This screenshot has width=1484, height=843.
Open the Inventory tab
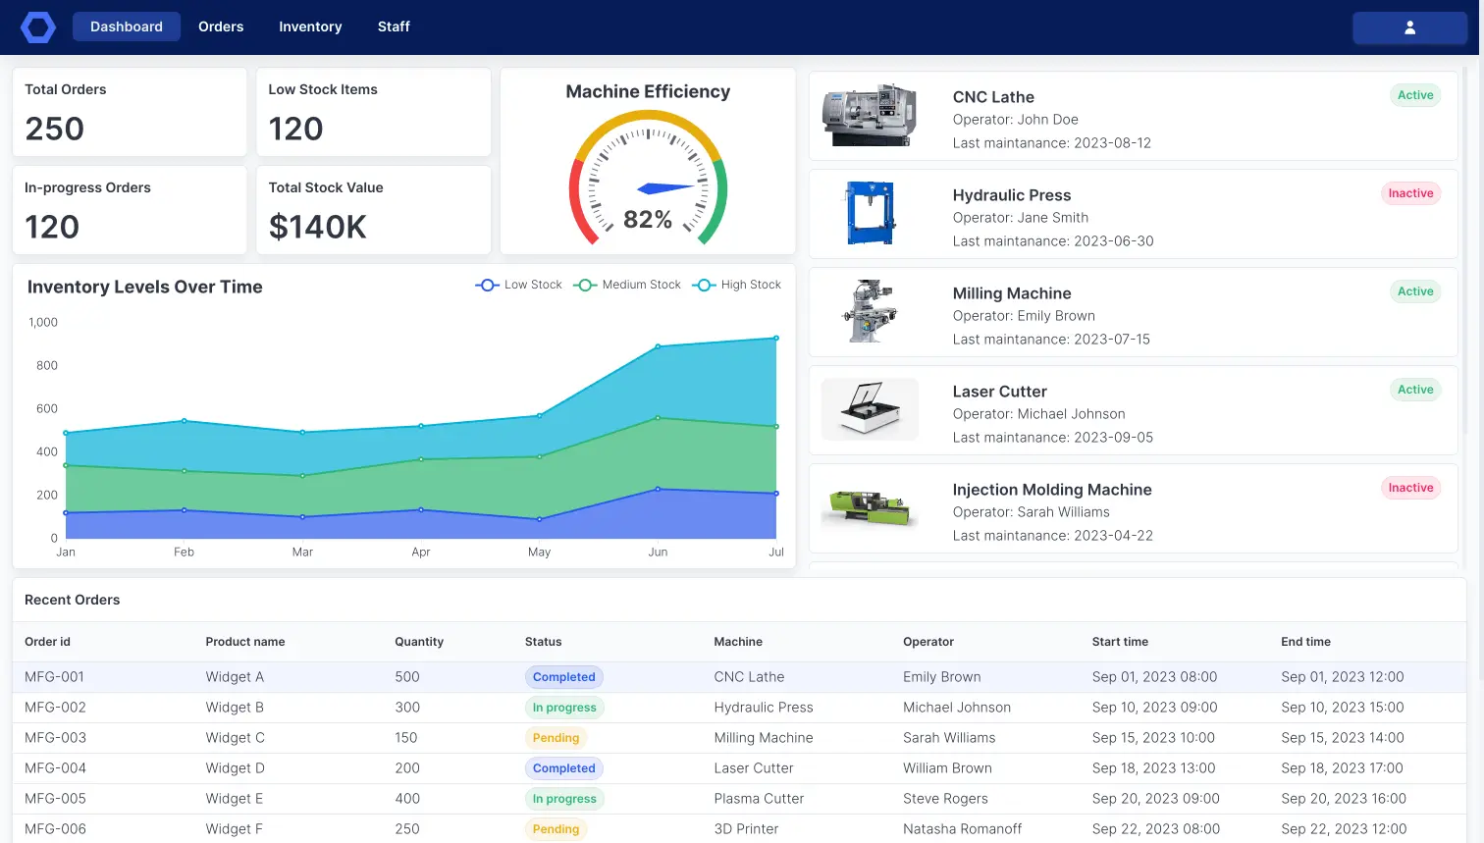(x=310, y=26)
